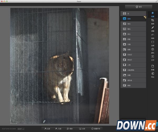Click the 新建 (New) document icon
This screenshot has width=158, height=132.
[153, 67]
